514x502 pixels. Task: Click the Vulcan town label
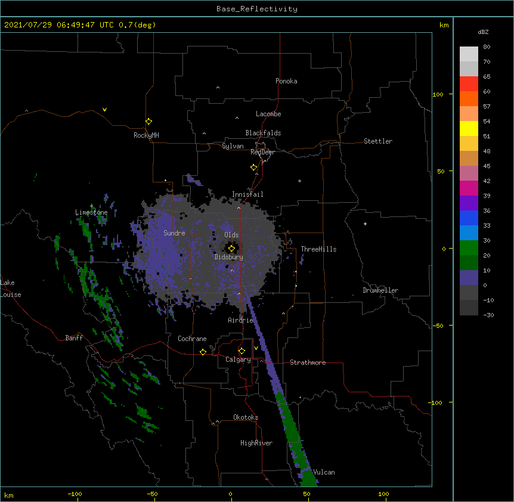[324, 472]
